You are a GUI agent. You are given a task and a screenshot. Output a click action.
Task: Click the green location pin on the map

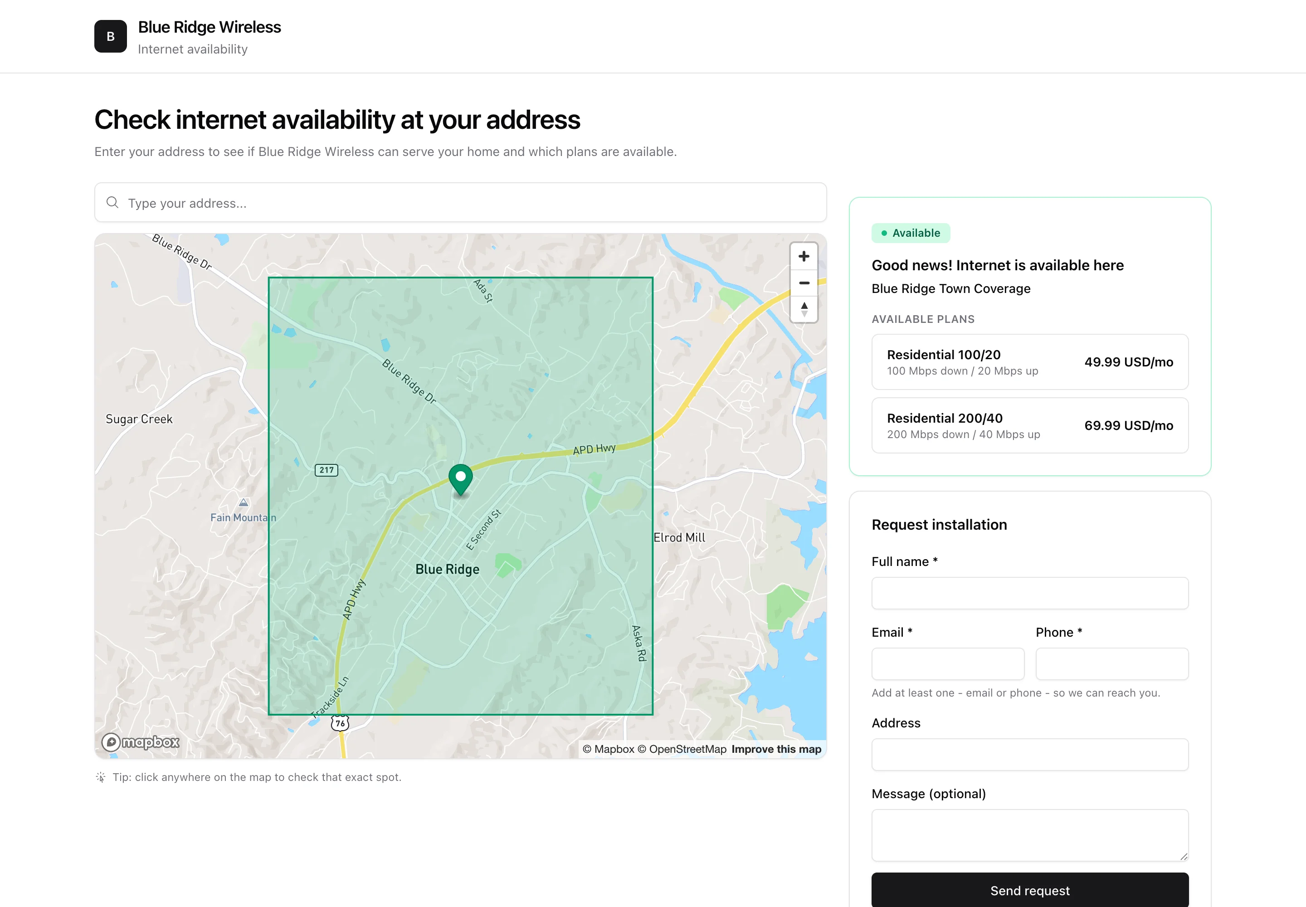[460, 481]
